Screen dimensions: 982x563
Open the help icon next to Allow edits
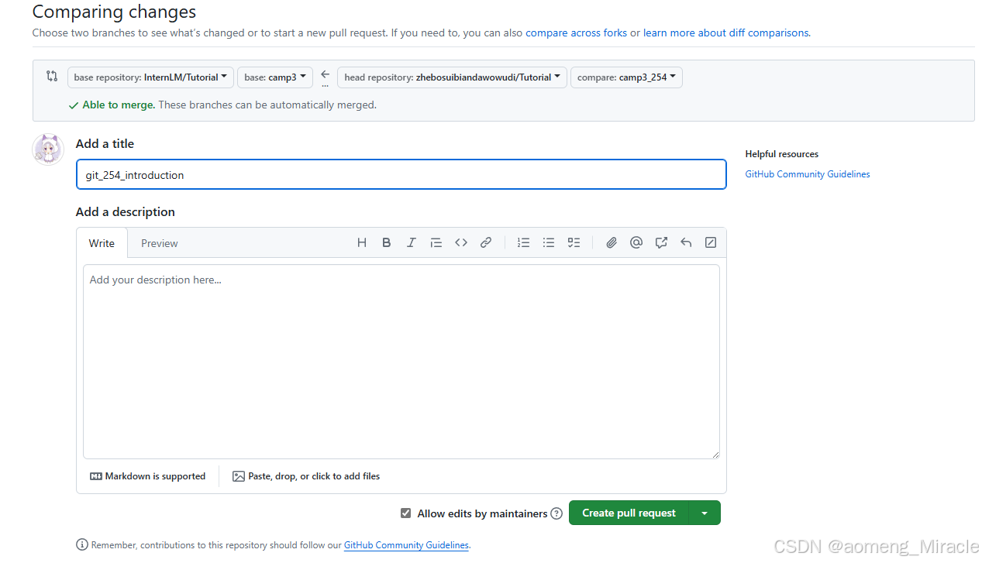click(x=556, y=513)
